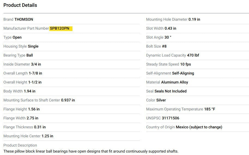This screenshot has width=249, height=155.
Task: Select the Flange Width 2.75 in value
Action: click(32, 118)
